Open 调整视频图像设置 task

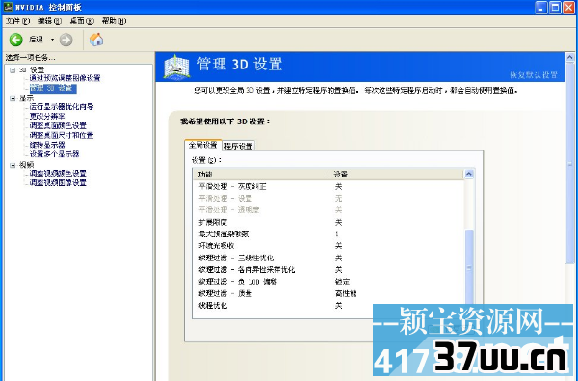click(58, 182)
